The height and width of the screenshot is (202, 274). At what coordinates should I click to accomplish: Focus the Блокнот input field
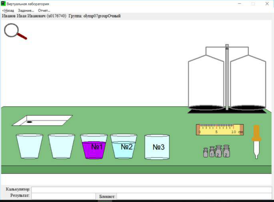tap(194, 196)
